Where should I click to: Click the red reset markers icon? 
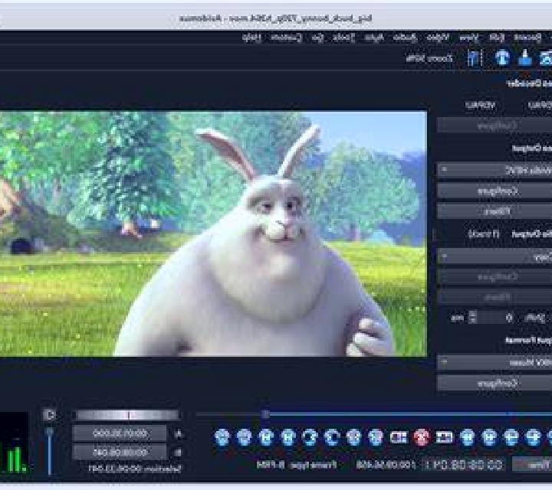422,437
